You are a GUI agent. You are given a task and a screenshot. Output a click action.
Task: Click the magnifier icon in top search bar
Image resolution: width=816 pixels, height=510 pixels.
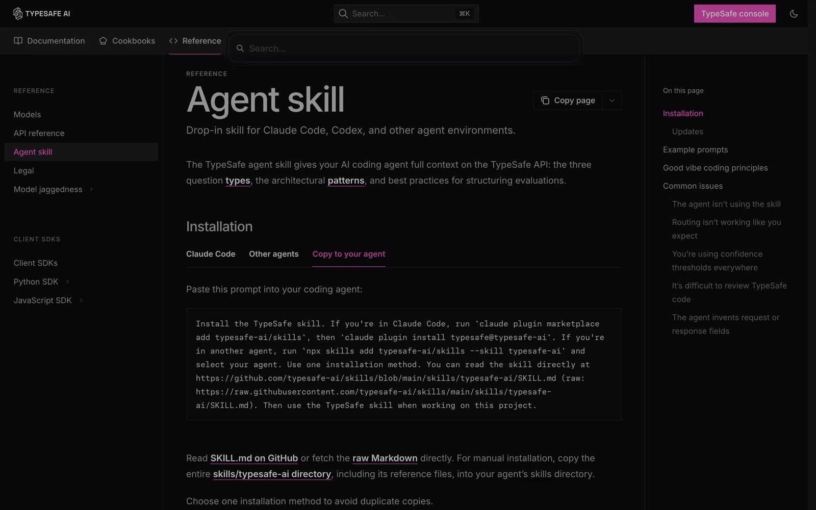[x=343, y=14]
